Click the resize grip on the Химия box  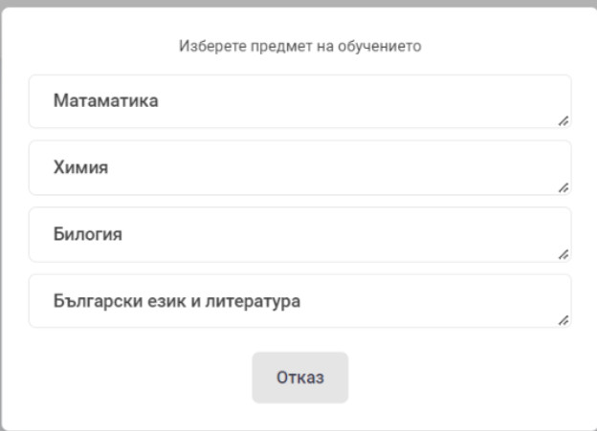click(x=564, y=188)
